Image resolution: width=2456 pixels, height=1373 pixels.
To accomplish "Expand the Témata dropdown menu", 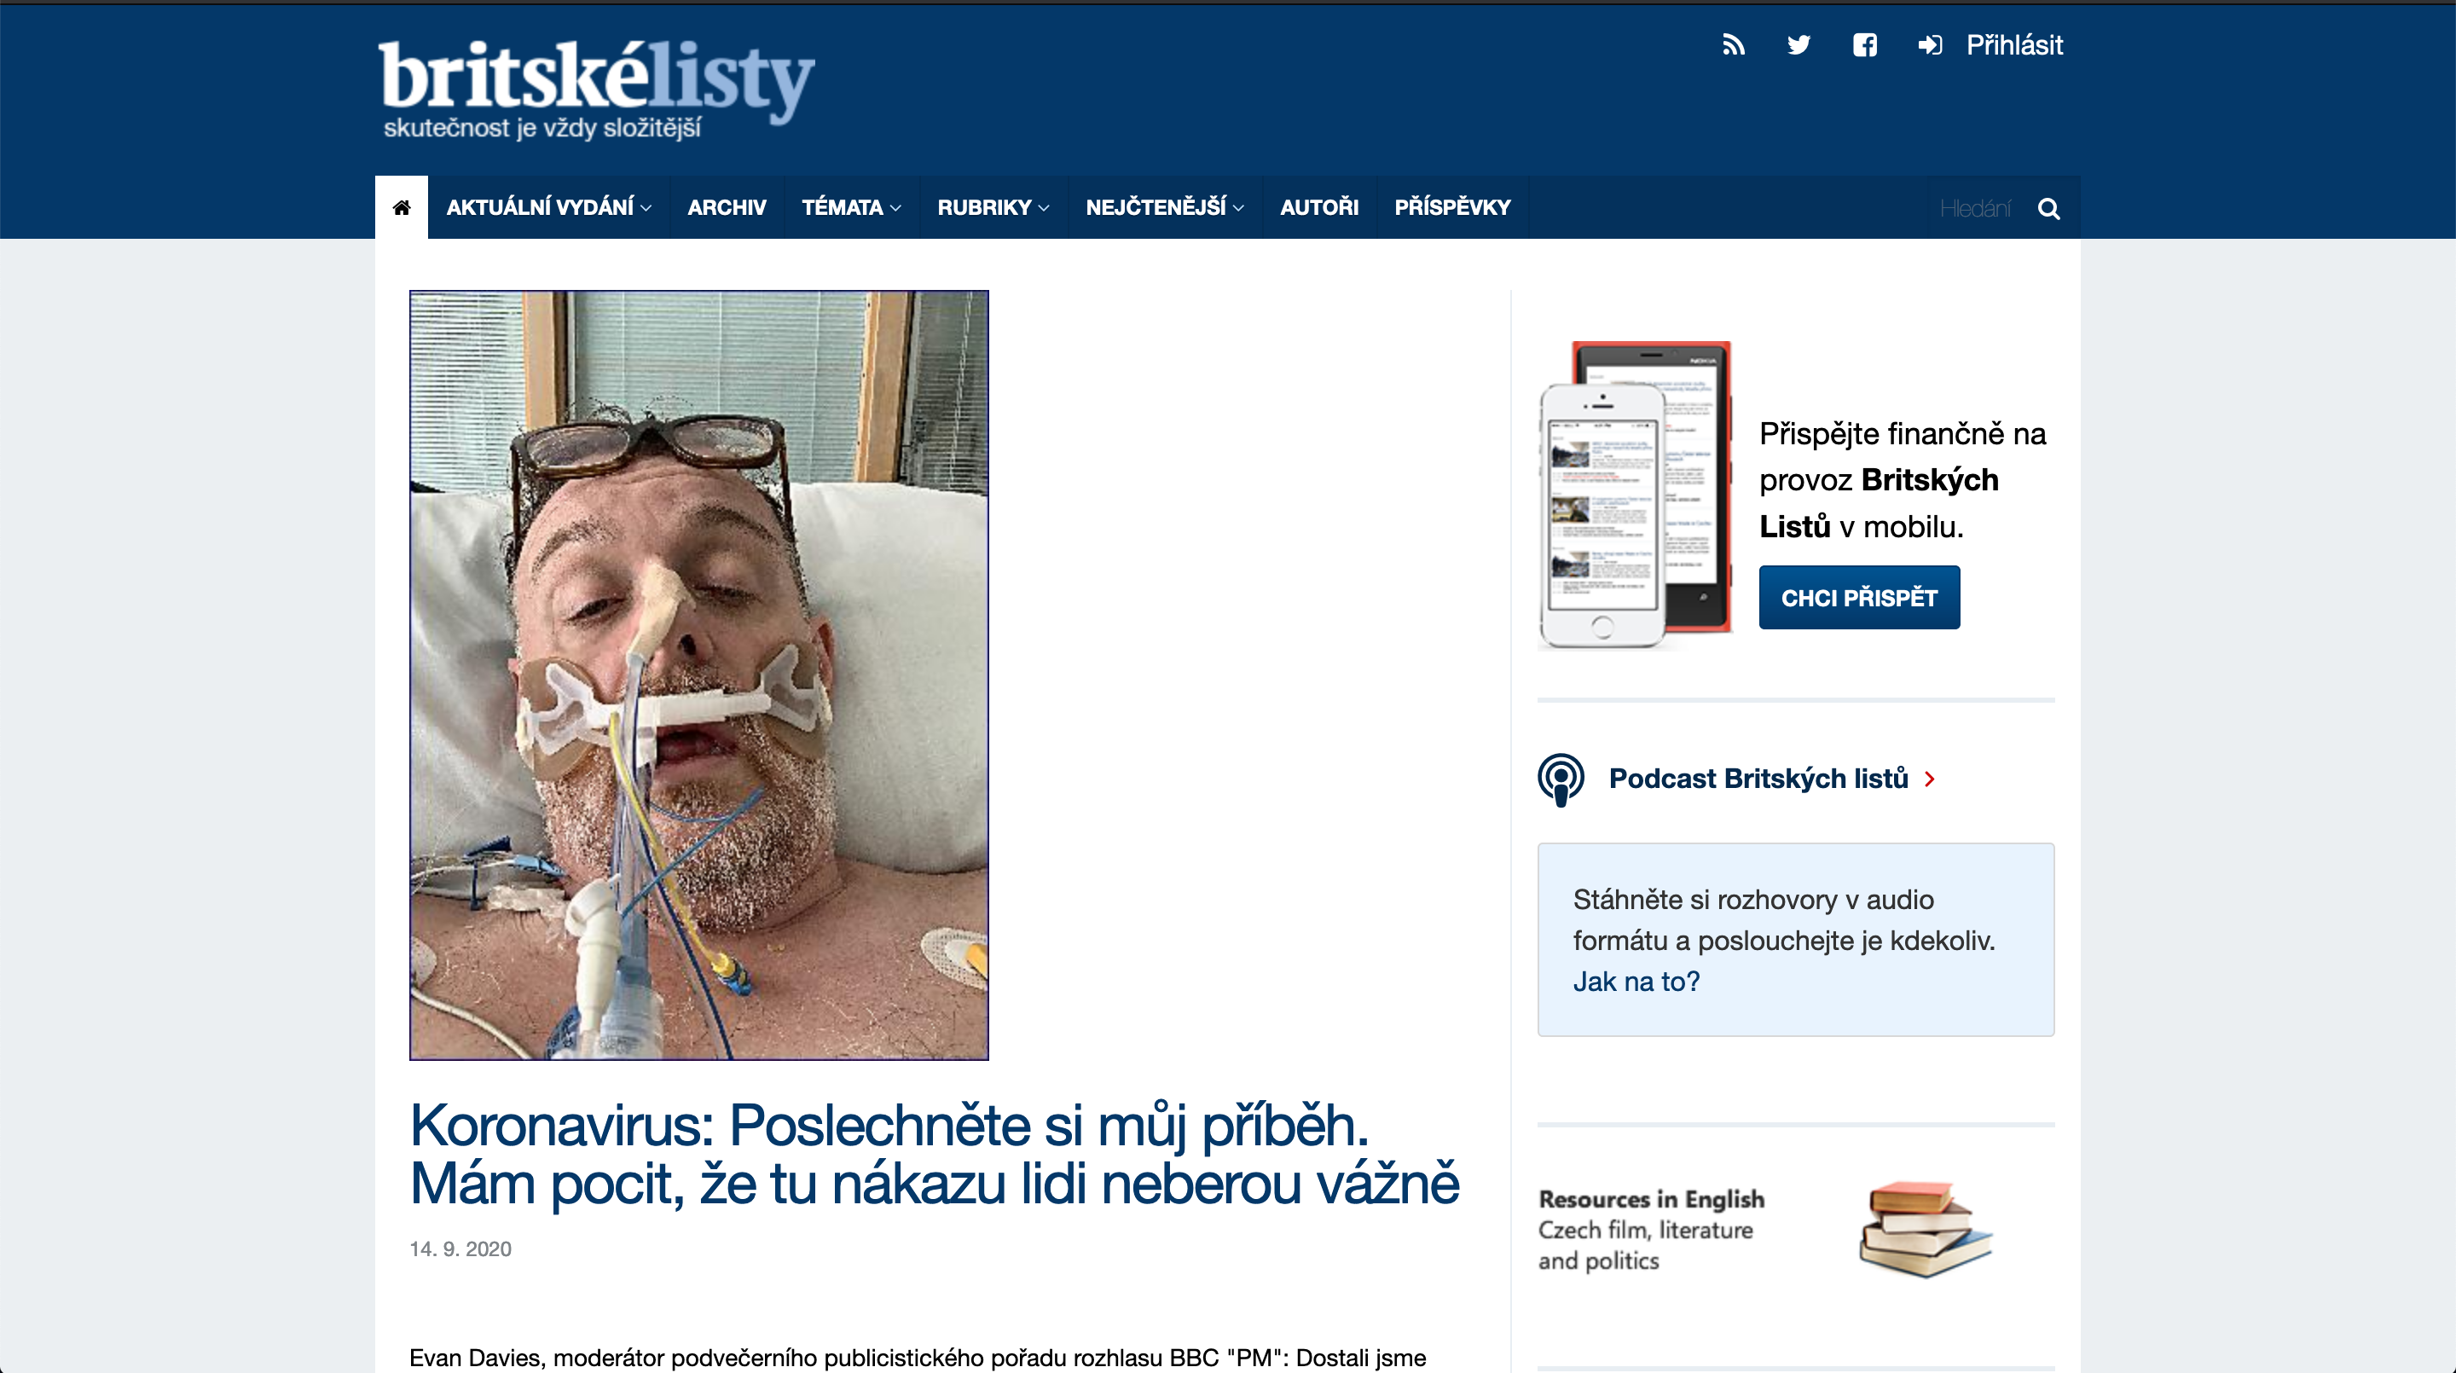I will click(850, 207).
